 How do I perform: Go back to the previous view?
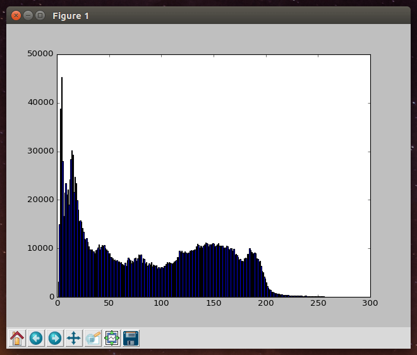click(x=36, y=338)
